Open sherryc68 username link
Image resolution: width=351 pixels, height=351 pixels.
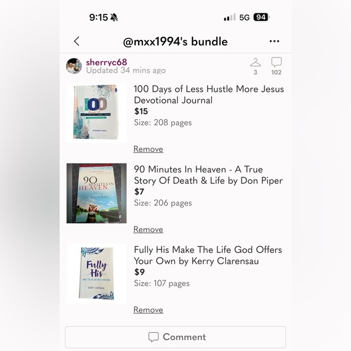coord(107,62)
